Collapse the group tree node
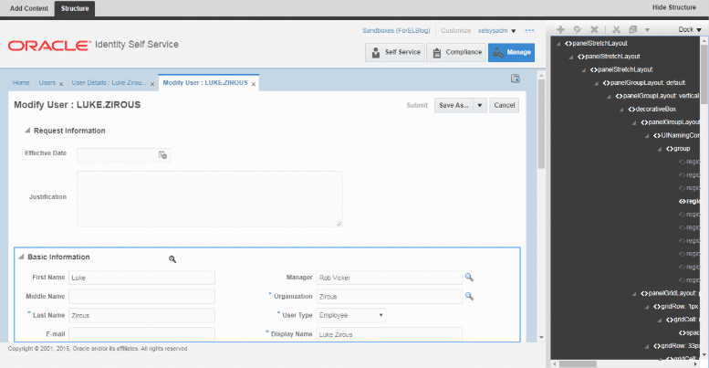The height and width of the screenshot is (368, 709). pos(660,149)
